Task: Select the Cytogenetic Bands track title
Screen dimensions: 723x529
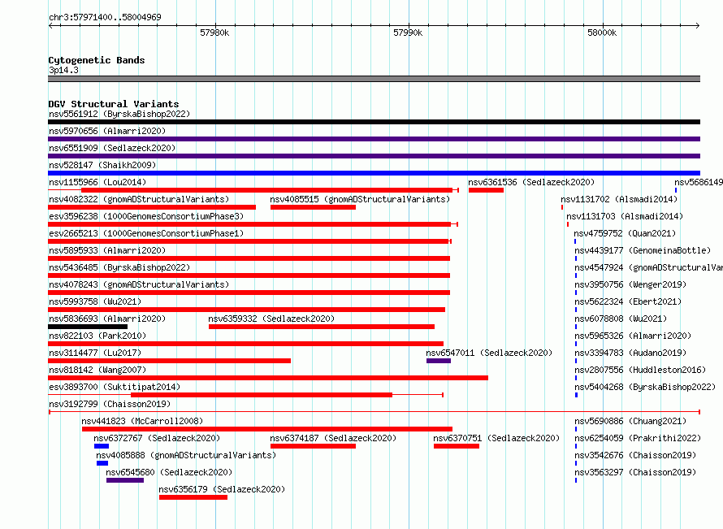Action: click(x=97, y=60)
